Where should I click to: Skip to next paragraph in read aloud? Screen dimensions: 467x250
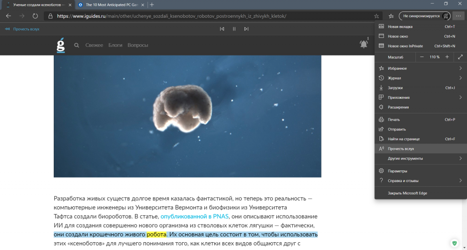pyautogui.click(x=246, y=29)
